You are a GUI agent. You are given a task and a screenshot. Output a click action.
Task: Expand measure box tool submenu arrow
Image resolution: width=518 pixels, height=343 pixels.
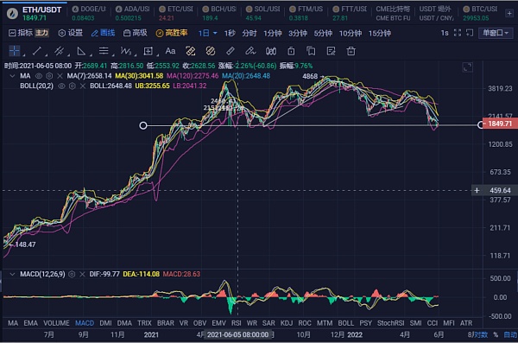pyautogui.click(x=158, y=55)
